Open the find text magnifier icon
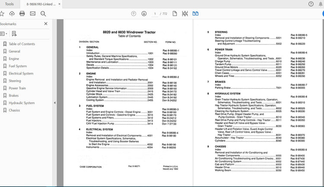 pos(43,14)
